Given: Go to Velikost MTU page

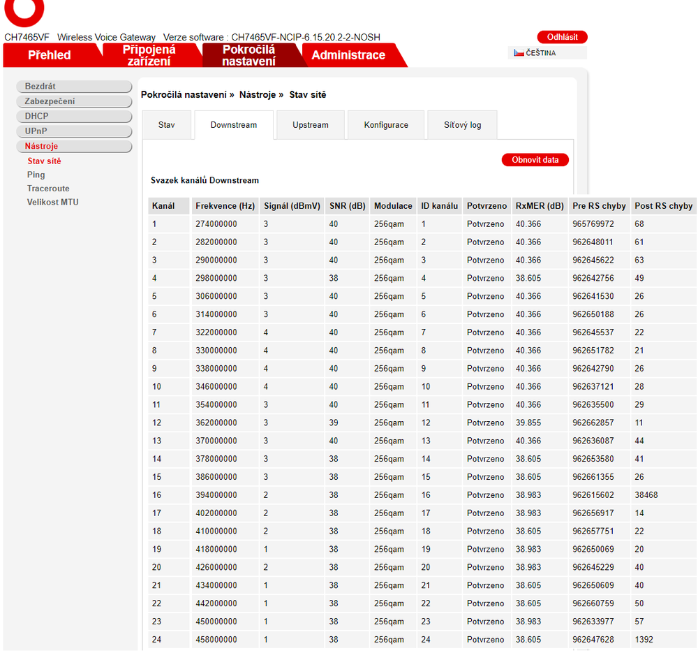Looking at the screenshot, I should coord(53,203).
